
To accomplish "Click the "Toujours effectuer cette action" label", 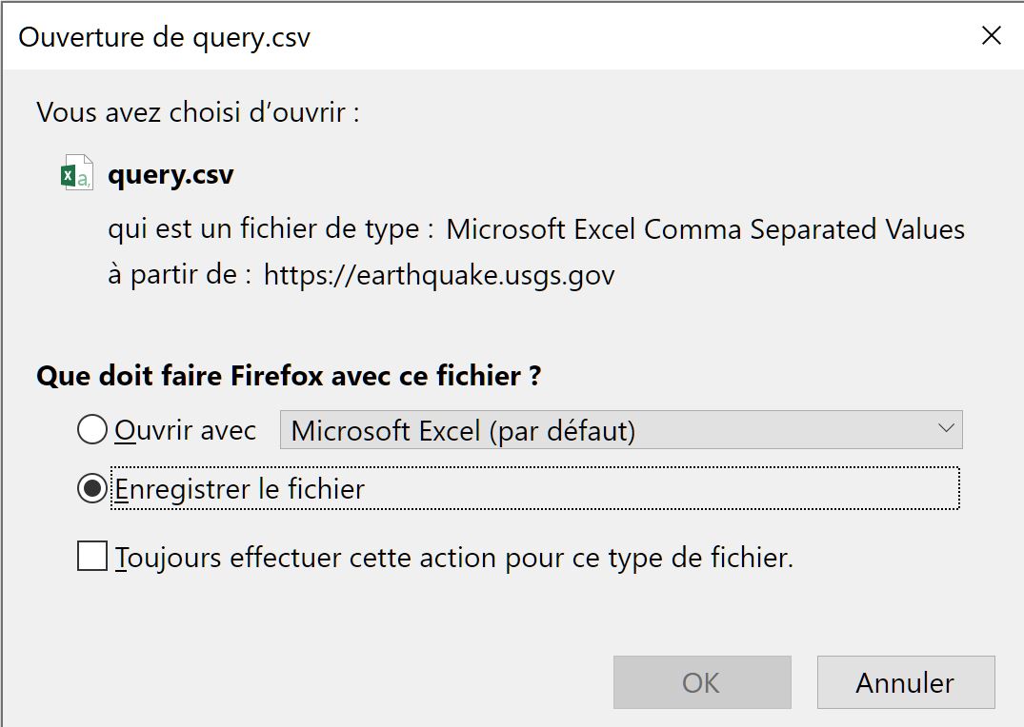I will pyautogui.click(x=454, y=557).
